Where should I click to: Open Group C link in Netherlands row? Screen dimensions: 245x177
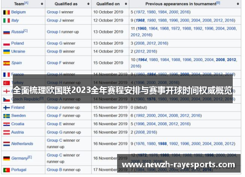[x=54, y=140]
